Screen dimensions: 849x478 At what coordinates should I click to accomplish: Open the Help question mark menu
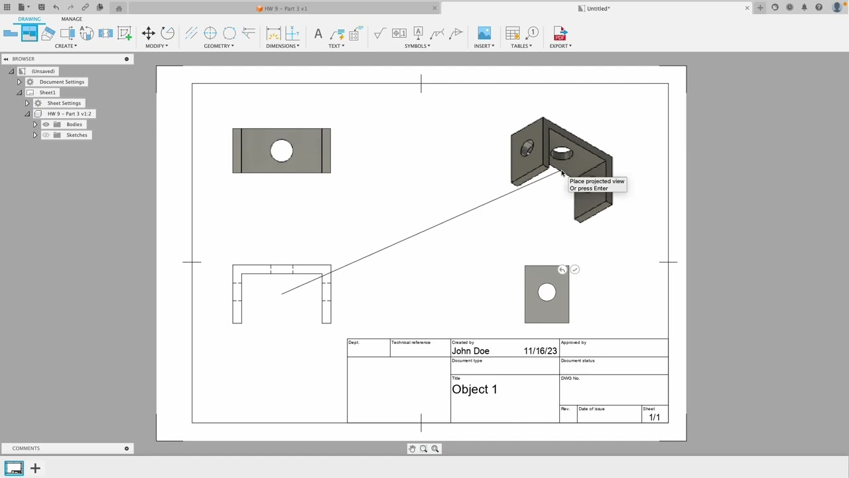818,7
